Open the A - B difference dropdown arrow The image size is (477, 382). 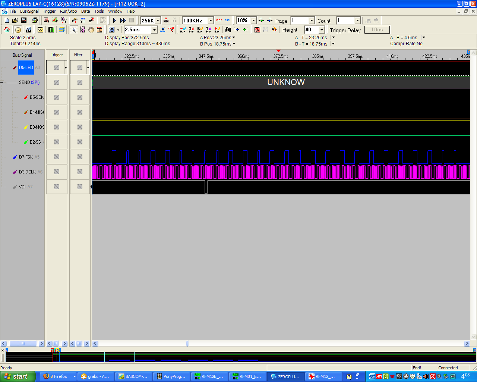[424, 38]
